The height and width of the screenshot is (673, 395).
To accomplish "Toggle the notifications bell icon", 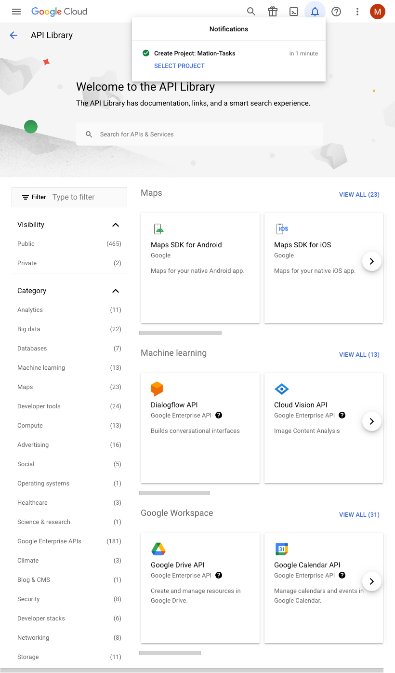I will (x=315, y=12).
